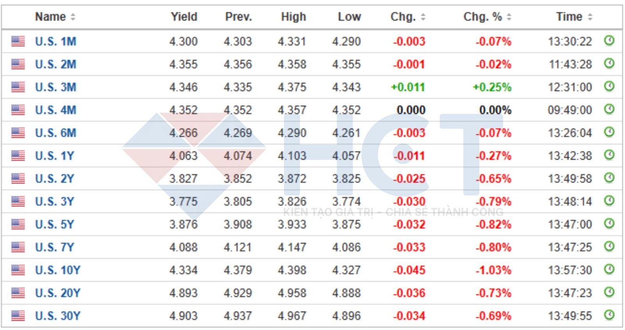This screenshot has width=625, height=330.
Task: Click the clock icon in U.S. 30Y row
Action: 609,315
